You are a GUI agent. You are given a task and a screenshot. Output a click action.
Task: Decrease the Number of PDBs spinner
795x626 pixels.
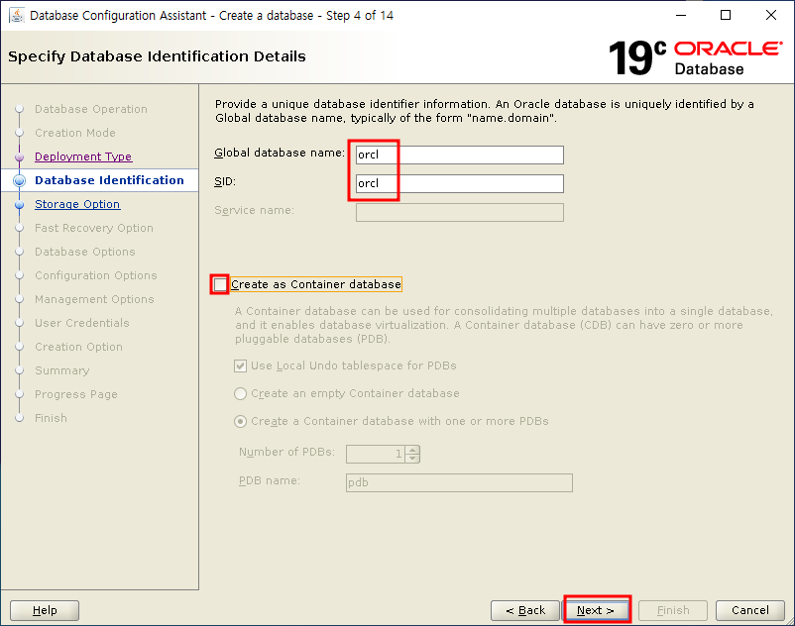(x=412, y=459)
